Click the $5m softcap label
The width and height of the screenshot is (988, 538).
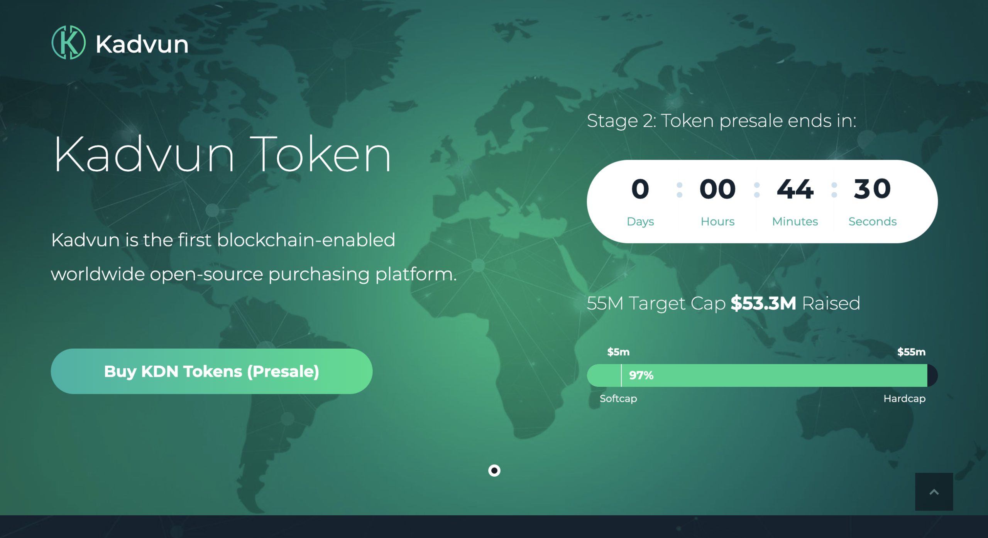tap(619, 352)
